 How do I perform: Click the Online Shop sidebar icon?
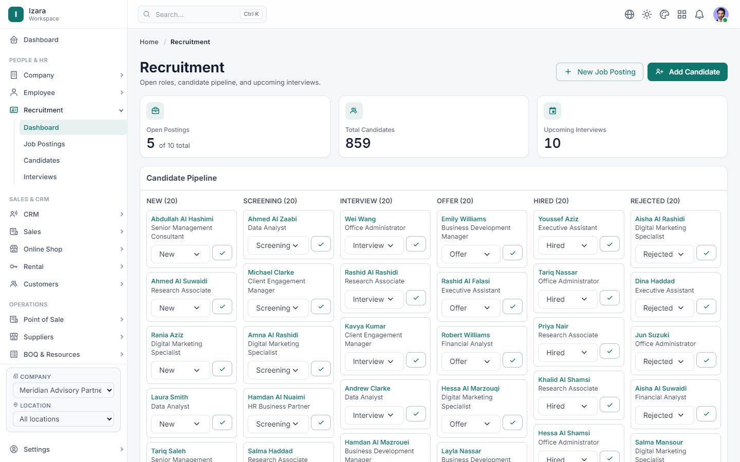click(14, 249)
